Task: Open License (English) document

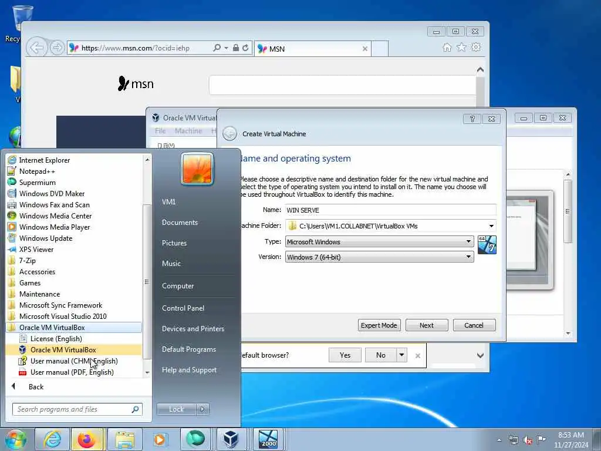Action: tap(56, 338)
